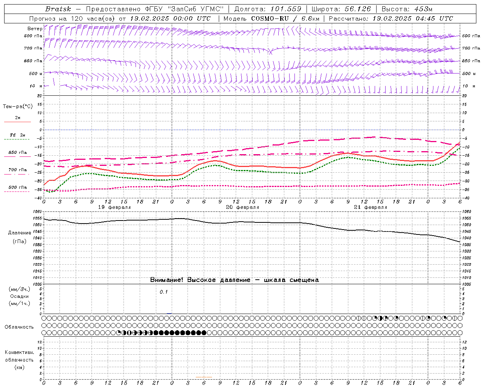This screenshot has width=482, height=386.
Task: Click 'Рассчитано: 19.02.2025 04:45 UTC' timestamp
Action: pos(391,18)
